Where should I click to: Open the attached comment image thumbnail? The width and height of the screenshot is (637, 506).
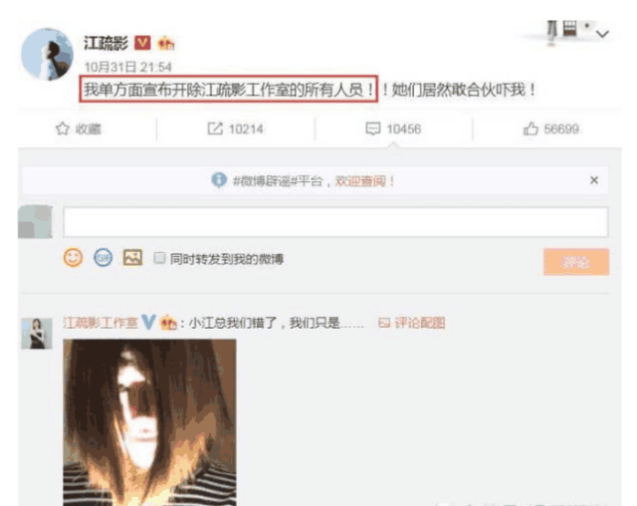(149, 422)
